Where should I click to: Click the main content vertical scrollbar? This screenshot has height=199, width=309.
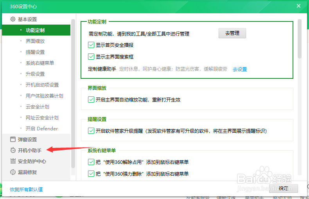pos(300,39)
